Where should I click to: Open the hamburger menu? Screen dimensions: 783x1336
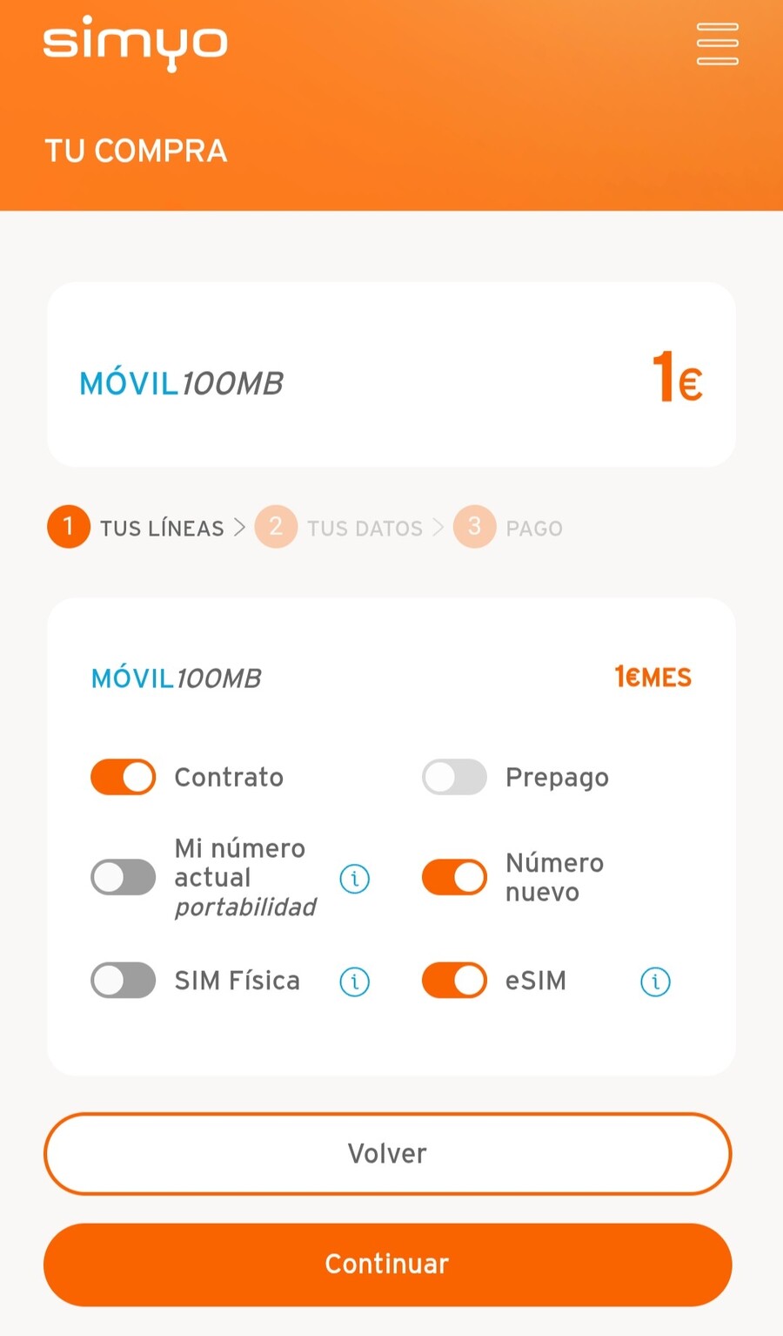pyautogui.click(x=718, y=44)
